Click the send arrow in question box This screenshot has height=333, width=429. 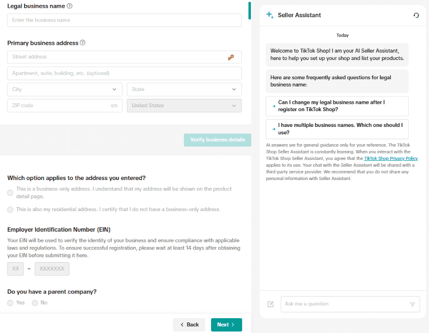(x=412, y=304)
